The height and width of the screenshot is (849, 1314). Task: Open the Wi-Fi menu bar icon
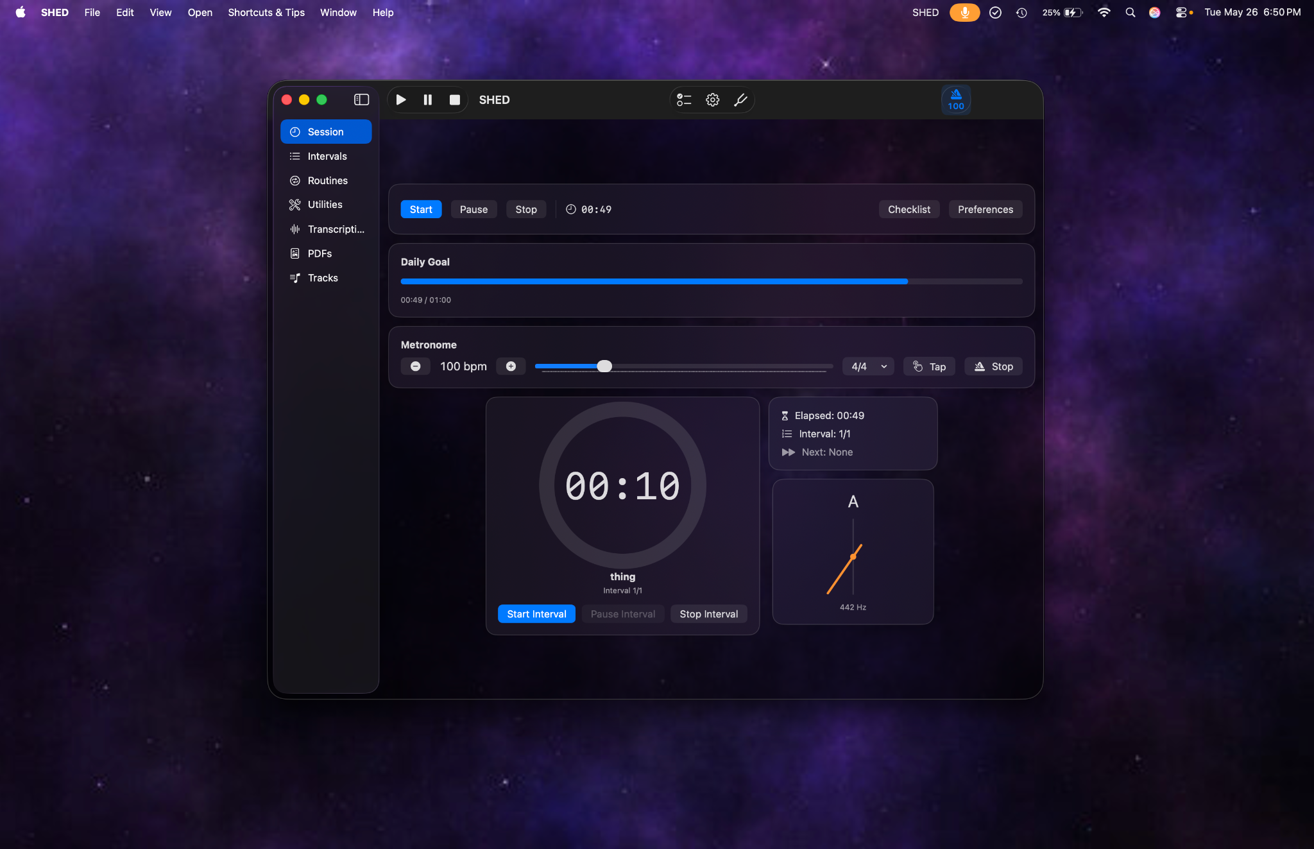click(1104, 12)
